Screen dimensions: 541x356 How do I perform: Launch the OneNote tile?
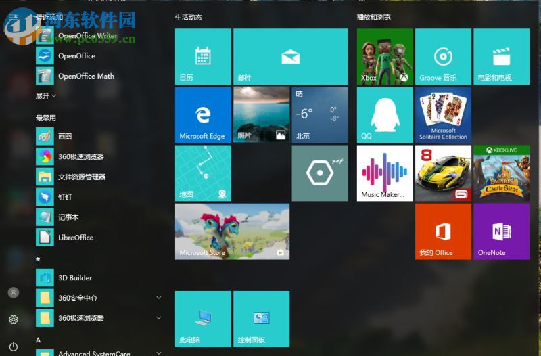502,231
